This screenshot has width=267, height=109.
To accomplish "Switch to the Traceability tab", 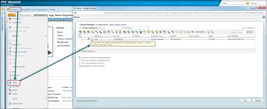I will [x=68, y=20].
